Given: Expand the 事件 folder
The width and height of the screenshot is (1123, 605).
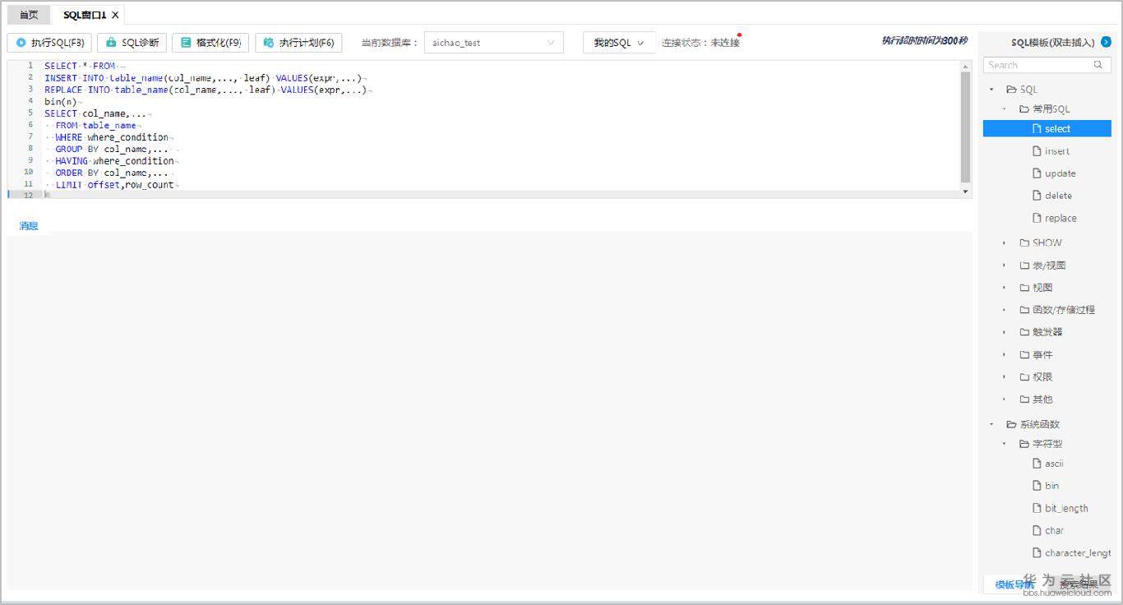Looking at the screenshot, I should (x=1004, y=354).
